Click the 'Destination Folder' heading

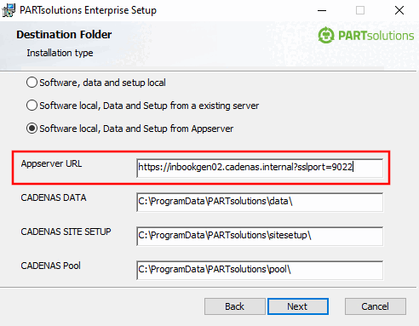[x=64, y=35]
